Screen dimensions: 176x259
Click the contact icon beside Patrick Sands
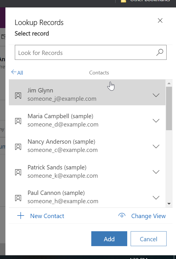[18, 172]
